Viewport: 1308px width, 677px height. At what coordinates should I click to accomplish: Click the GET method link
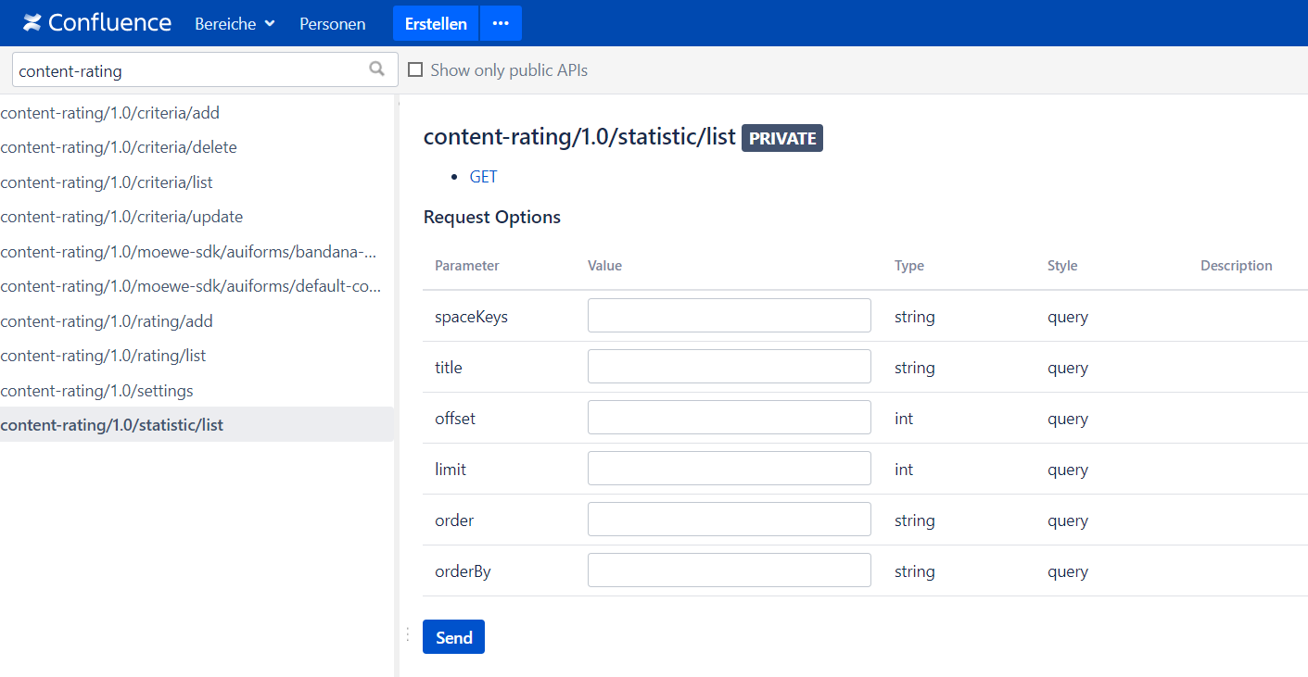(x=483, y=177)
